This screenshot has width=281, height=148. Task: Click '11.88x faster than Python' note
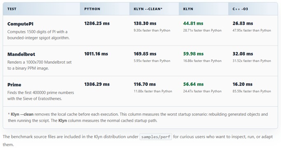pyautogui.click(x=153, y=91)
